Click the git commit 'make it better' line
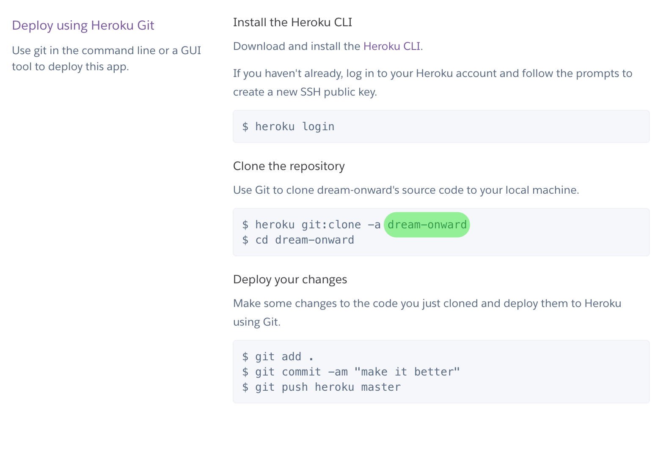Viewport: 666px width, 455px height. [x=351, y=372]
